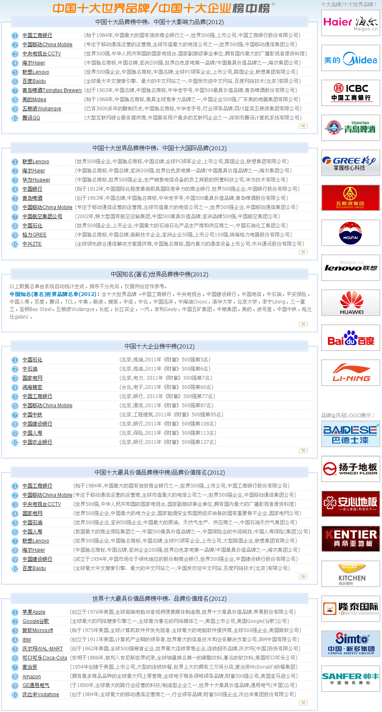Click sidebar heading 品牌金凤冠LOGO展示
The width and height of the screenshot is (382, 712).
point(348,415)
